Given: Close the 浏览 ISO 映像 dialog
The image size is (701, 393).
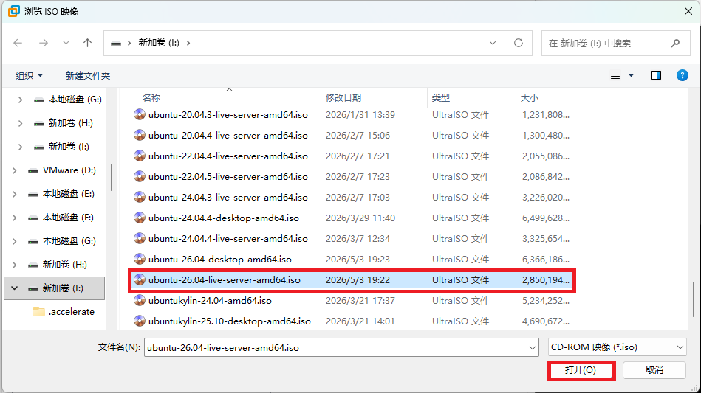Looking at the screenshot, I should click(x=688, y=11).
